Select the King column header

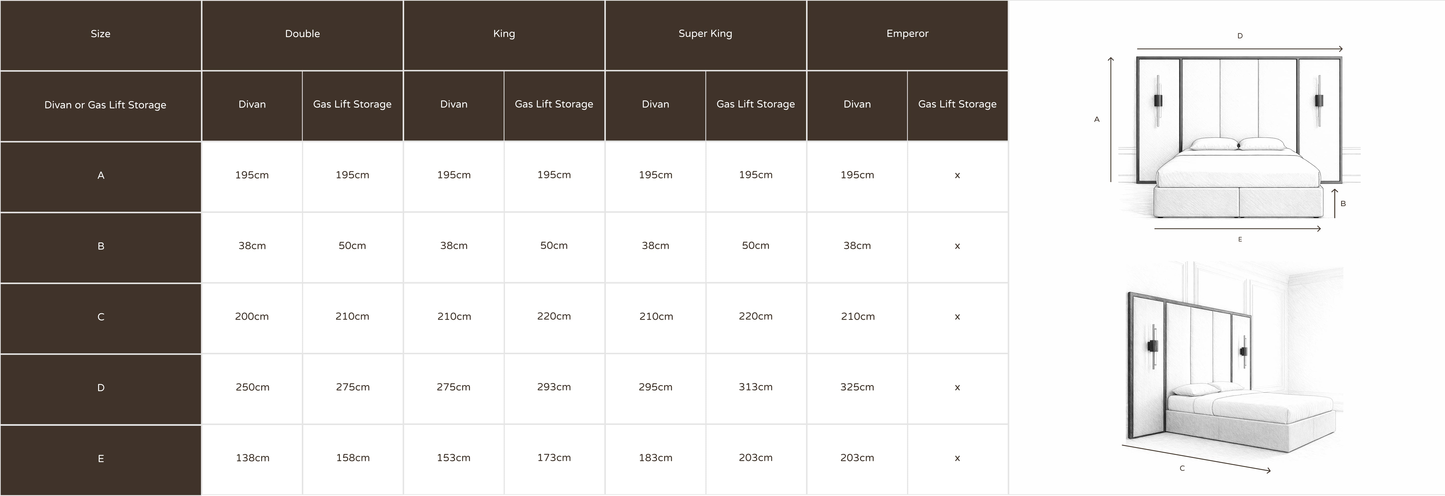click(504, 35)
